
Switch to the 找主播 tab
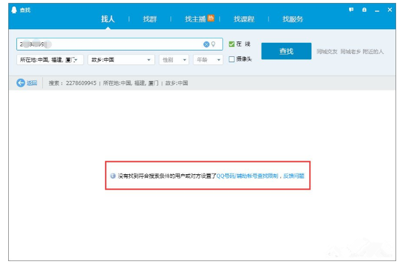point(195,19)
